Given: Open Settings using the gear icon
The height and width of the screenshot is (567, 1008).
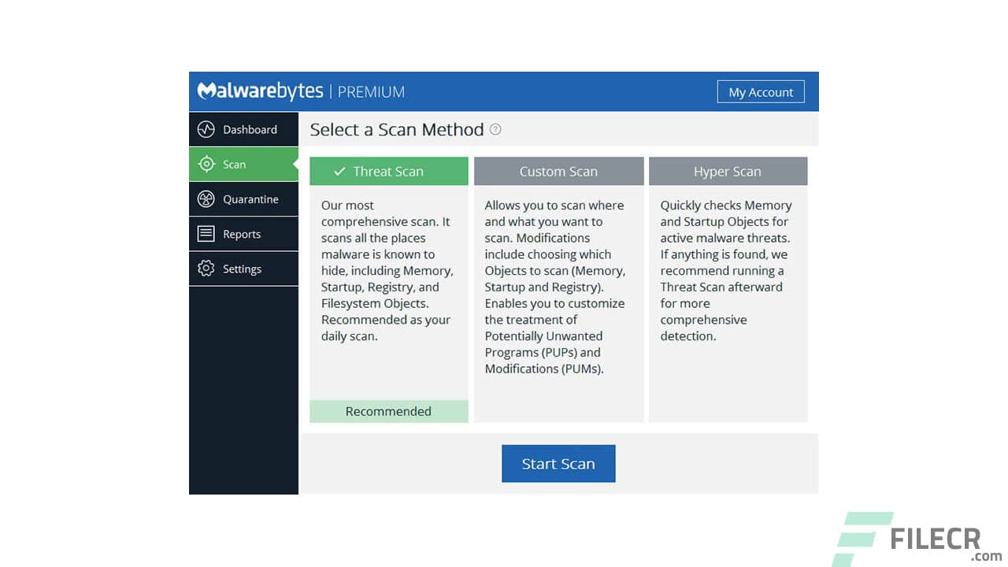Looking at the screenshot, I should point(206,269).
